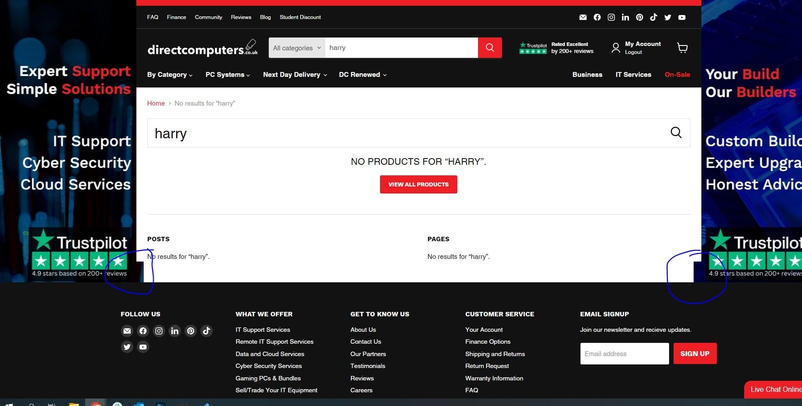This screenshot has height=406, width=802.
Task: Click the directcomputers.co.uk logo
Action: 203,48
